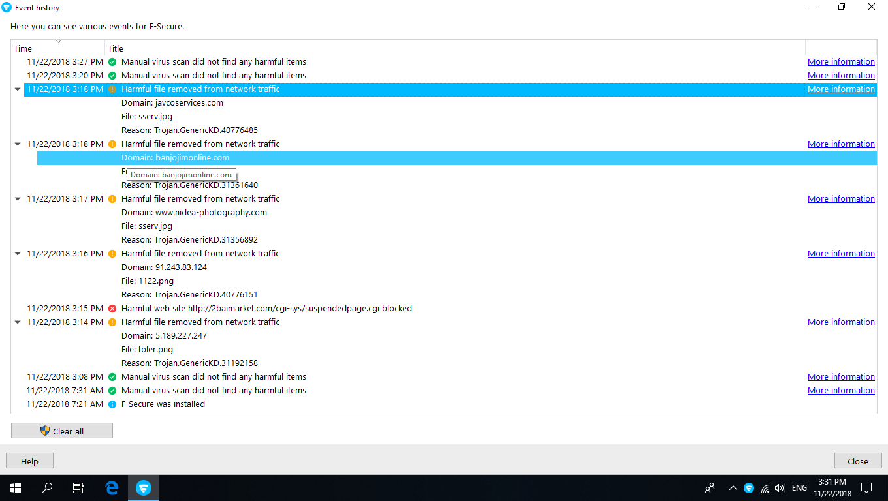Image resolution: width=888 pixels, height=501 pixels.
Task: Click the orange warning icon above Domain: banjojimonline.com
Action: pos(112,144)
